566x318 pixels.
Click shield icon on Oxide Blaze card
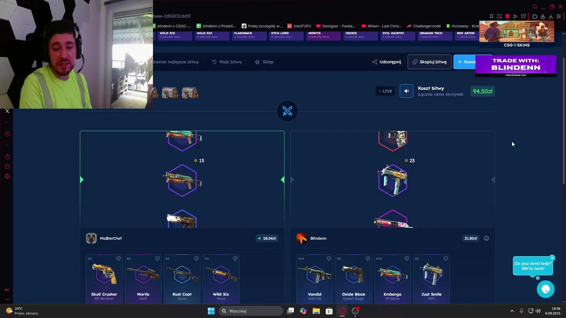[x=368, y=258]
